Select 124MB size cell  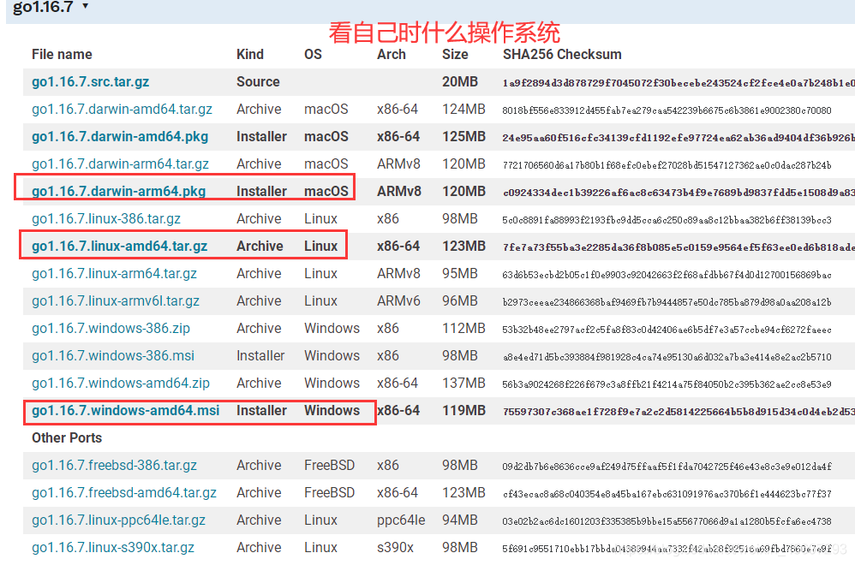pos(463,109)
